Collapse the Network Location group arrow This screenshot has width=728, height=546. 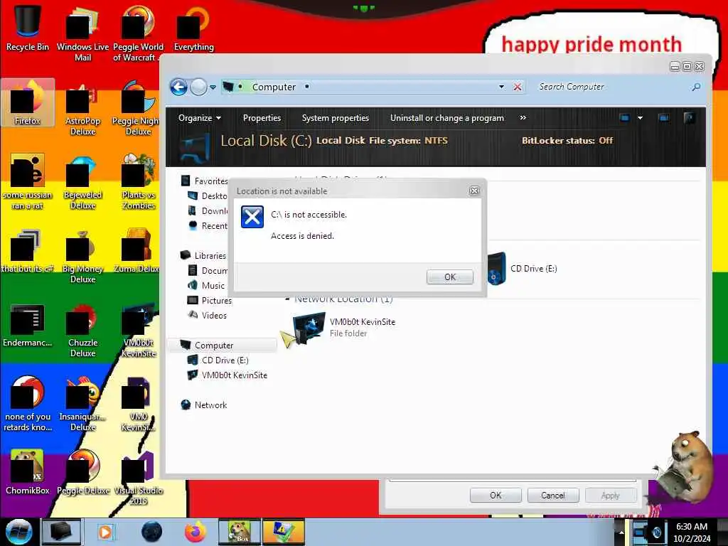click(288, 299)
